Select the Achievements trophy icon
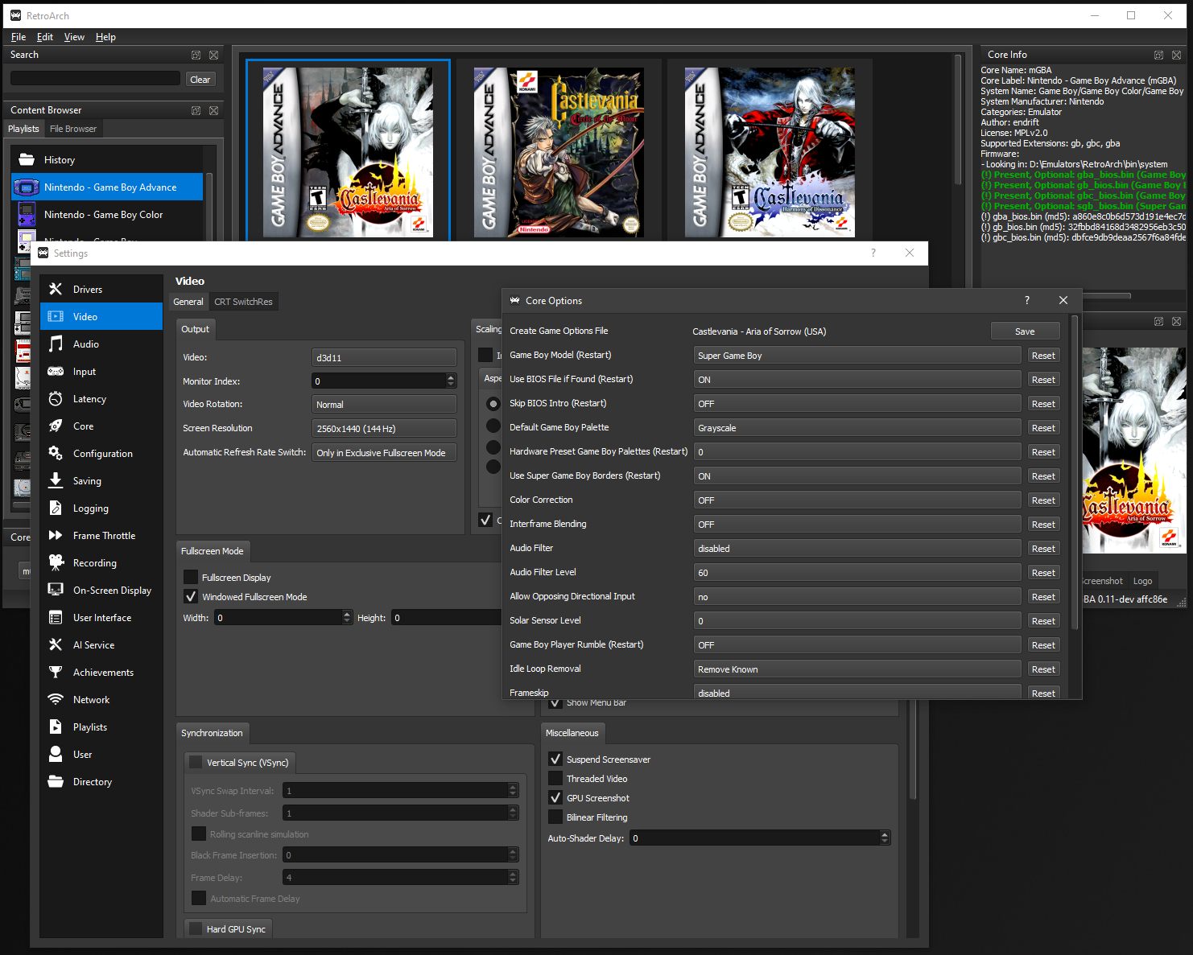This screenshot has width=1193, height=955. click(x=56, y=672)
